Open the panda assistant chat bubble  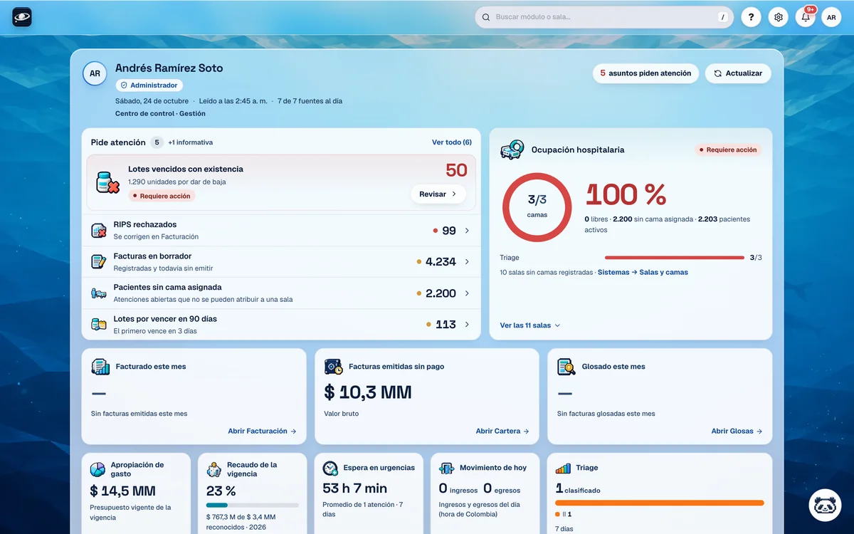click(x=826, y=506)
